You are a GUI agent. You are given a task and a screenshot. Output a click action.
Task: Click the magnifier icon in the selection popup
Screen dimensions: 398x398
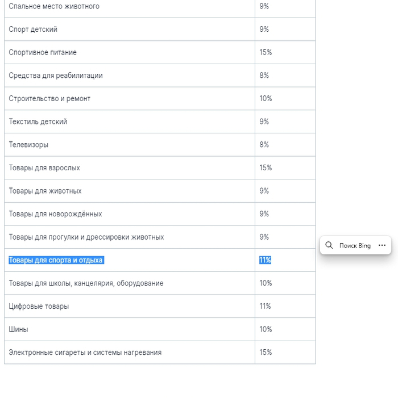(x=329, y=245)
